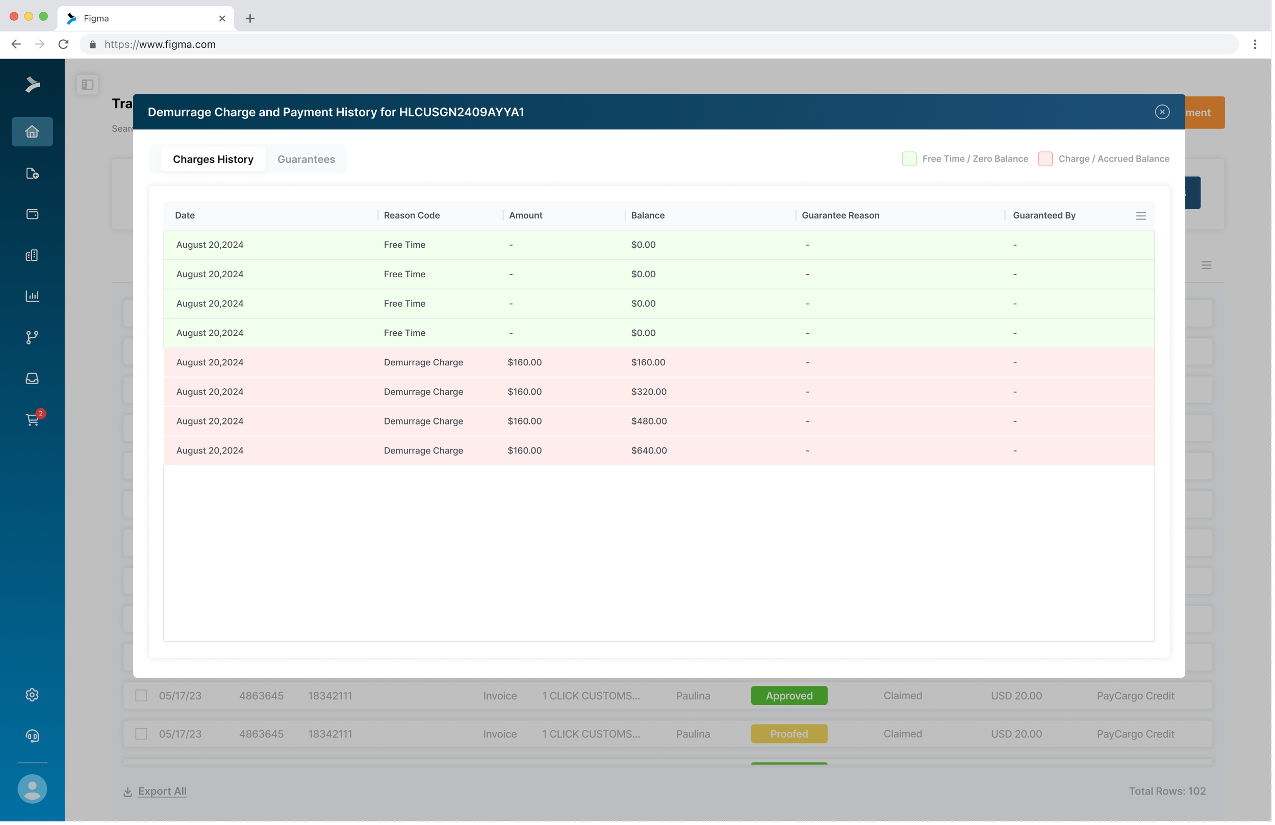Click the branch workflow sidebar icon
1275x825 pixels.
(x=32, y=338)
